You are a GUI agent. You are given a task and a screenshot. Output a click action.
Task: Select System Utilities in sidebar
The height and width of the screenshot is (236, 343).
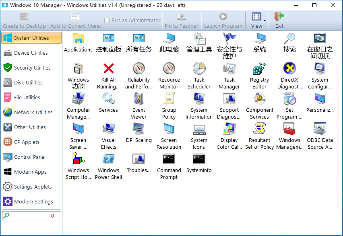coord(31,38)
